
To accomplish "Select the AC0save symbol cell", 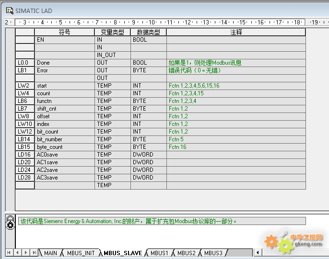I will point(64,155).
